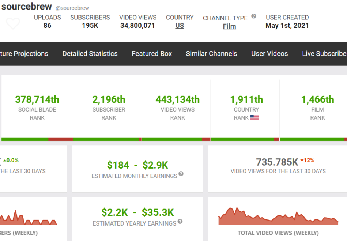Screen dimensions: 347x241
Task: Click the Film channel type link
Action: pos(229,26)
